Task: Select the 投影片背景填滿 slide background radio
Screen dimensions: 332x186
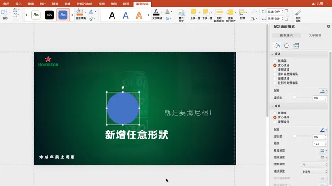Action: [x=275, y=83]
